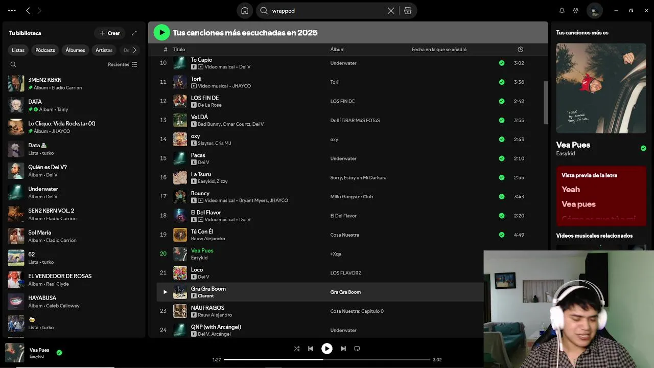Select the Álbumes filter chip
Screen dimensions: 654x368
tap(75, 50)
